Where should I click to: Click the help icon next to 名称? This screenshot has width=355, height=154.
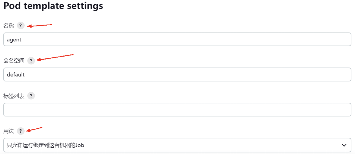21,26
